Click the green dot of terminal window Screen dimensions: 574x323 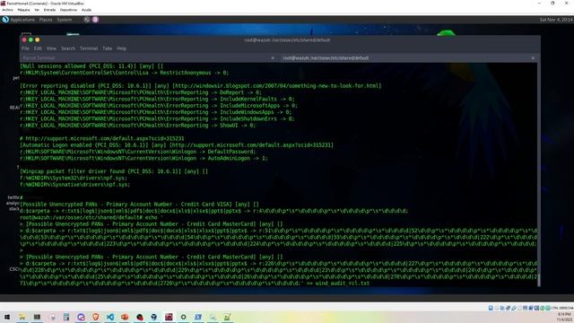[x=30, y=39]
